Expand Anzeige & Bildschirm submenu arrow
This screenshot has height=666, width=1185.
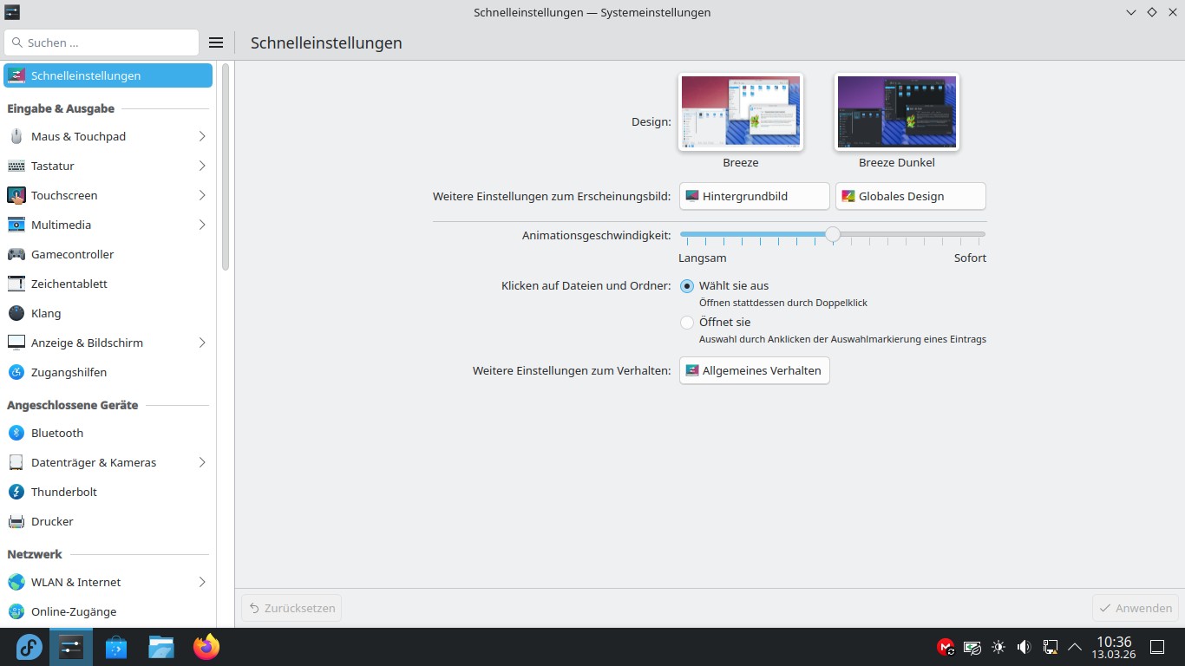point(201,343)
